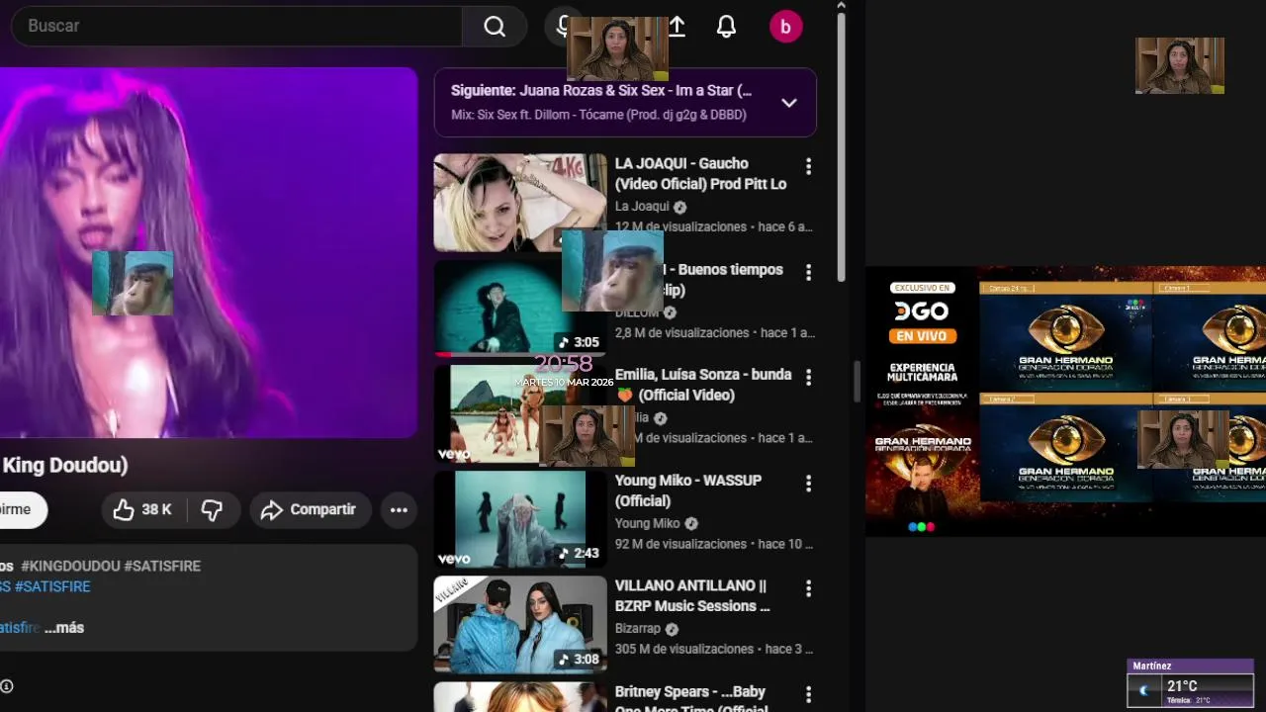Screen dimensions: 1266x712
Task: Focus the Buscar search field
Action: pos(237,27)
